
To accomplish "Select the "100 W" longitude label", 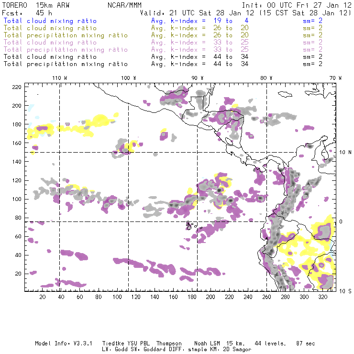I will tap(129, 78).
